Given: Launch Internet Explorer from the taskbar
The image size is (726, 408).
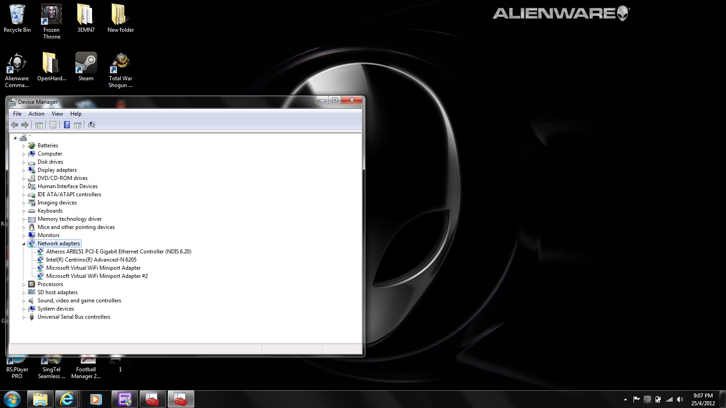Looking at the screenshot, I should (x=67, y=399).
